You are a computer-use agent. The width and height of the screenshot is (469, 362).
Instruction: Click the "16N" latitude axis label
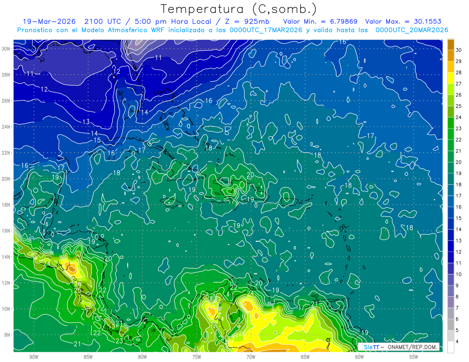6,231
